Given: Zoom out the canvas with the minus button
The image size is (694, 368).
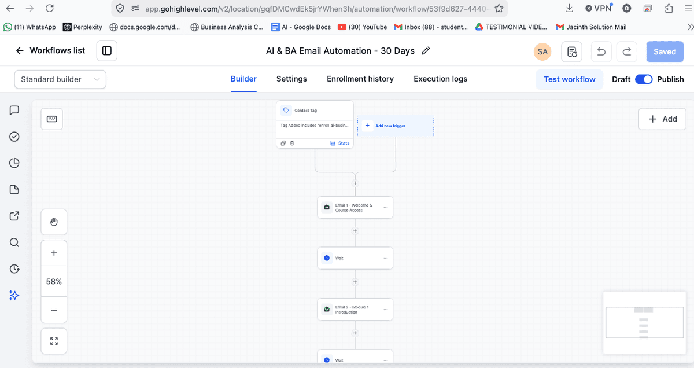Looking at the screenshot, I should tap(54, 310).
